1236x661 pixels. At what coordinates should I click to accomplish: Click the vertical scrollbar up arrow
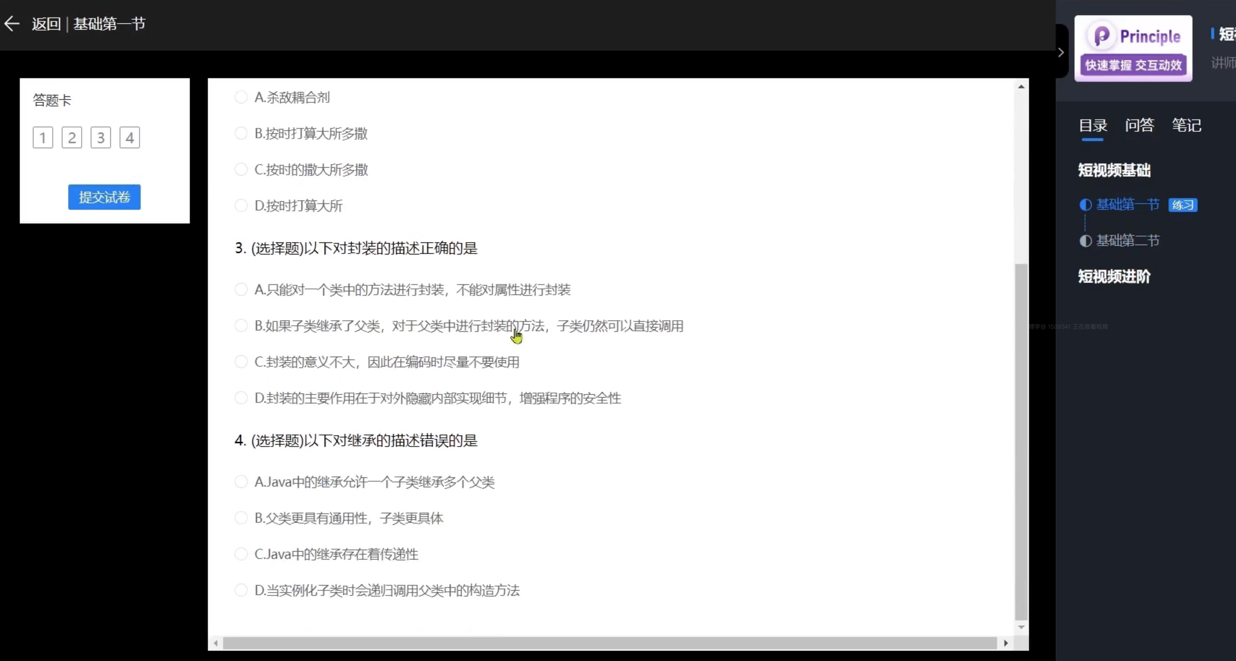[x=1021, y=87]
